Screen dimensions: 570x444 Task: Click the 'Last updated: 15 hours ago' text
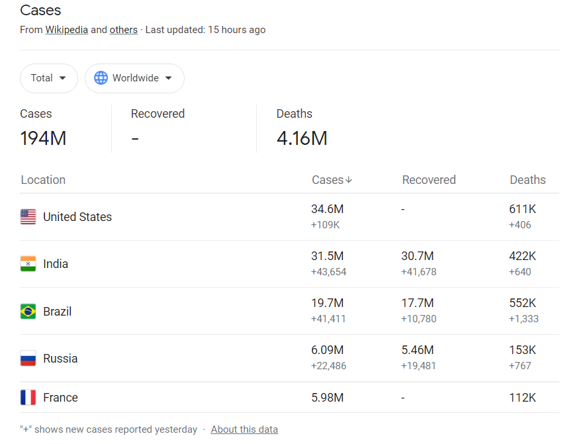(x=205, y=30)
